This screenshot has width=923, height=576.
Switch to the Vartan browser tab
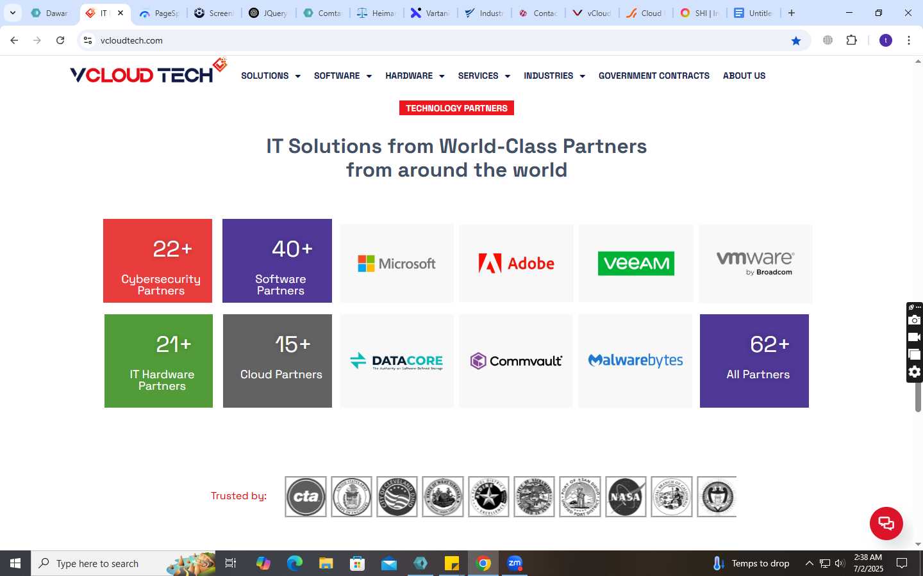(431, 13)
